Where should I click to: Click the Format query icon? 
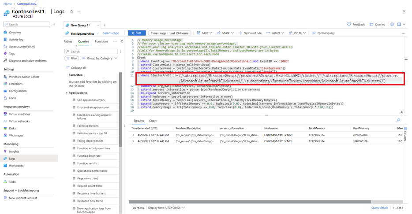(x=314, y=33)
